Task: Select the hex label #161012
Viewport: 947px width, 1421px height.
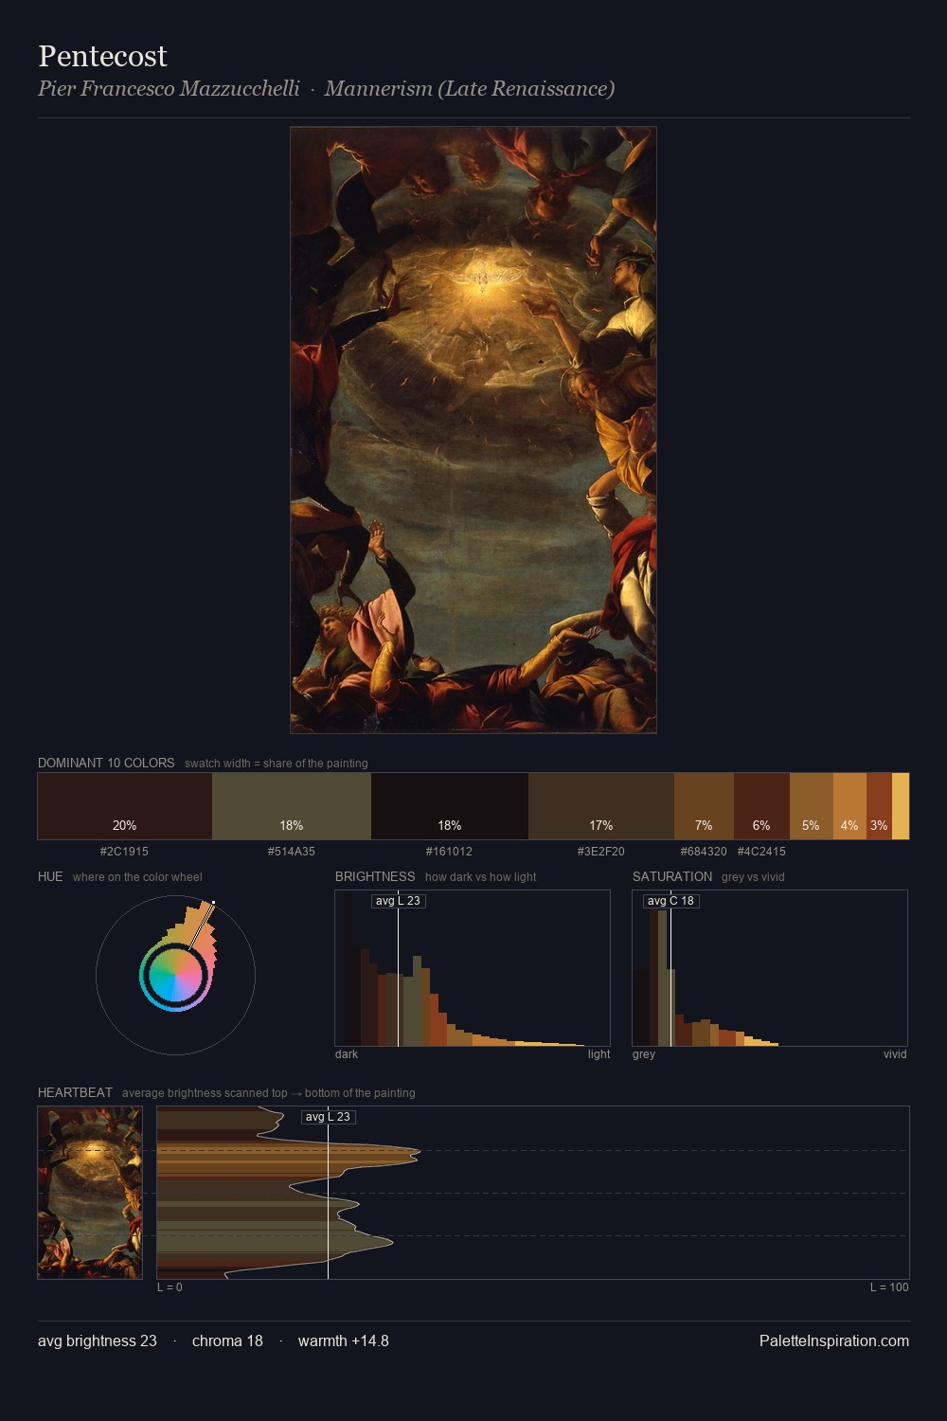Action: (450, 852)
